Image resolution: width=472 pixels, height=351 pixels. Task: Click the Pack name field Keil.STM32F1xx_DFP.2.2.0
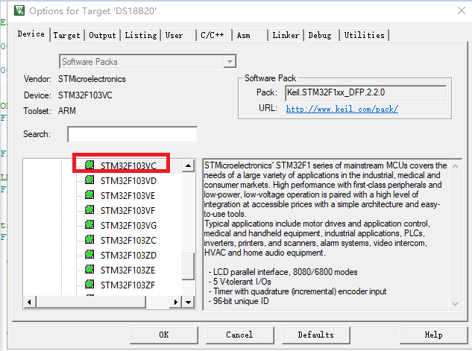(x=365, y=93)
